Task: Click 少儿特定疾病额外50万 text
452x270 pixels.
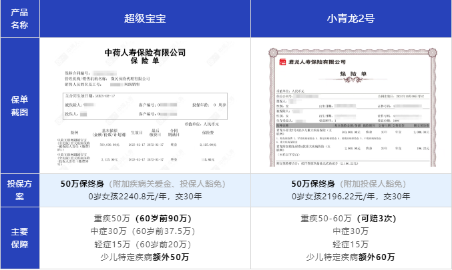Action: 145,257
